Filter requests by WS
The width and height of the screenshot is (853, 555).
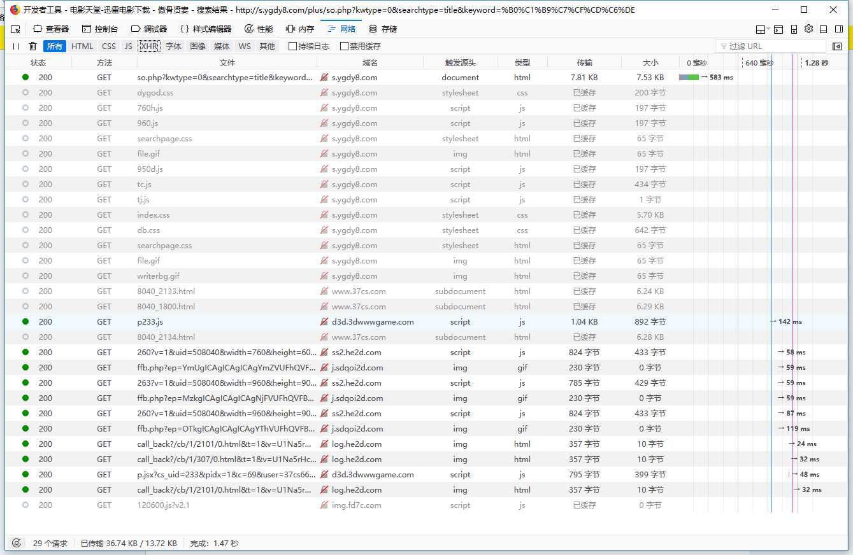pos(245,46)
